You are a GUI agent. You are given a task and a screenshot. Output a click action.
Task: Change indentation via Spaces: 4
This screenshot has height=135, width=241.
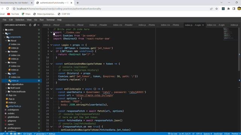tap(207, 134)
